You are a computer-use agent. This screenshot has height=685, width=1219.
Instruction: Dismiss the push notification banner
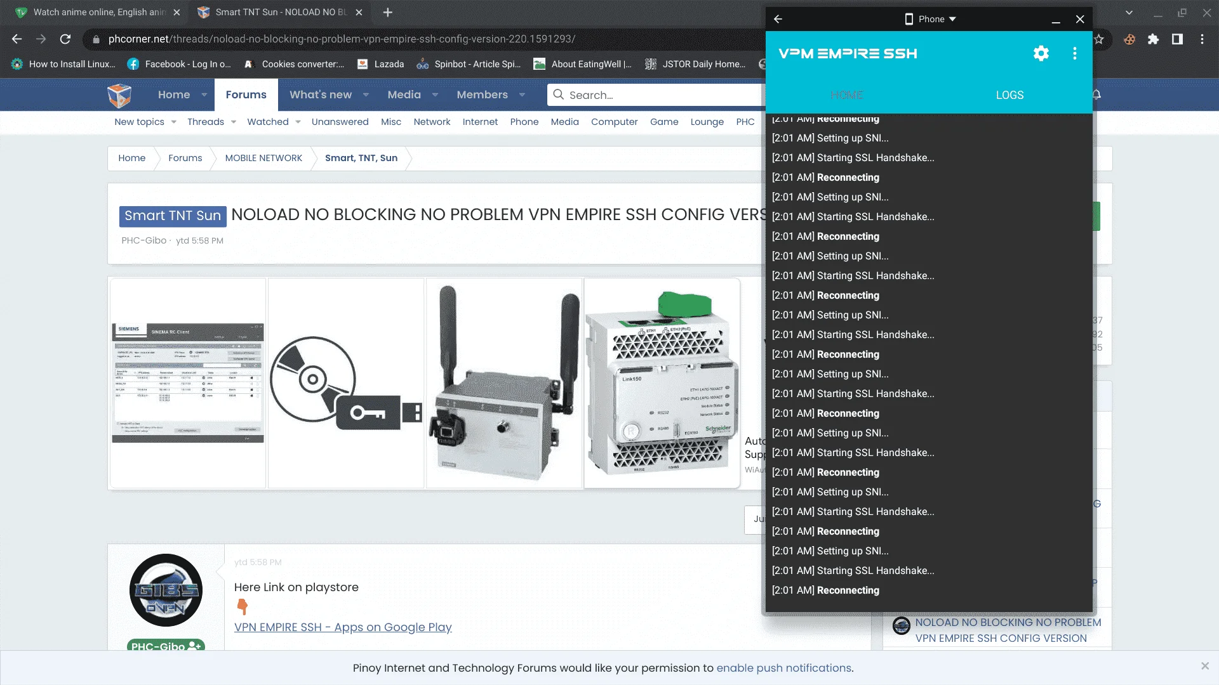pos(1204,665)
